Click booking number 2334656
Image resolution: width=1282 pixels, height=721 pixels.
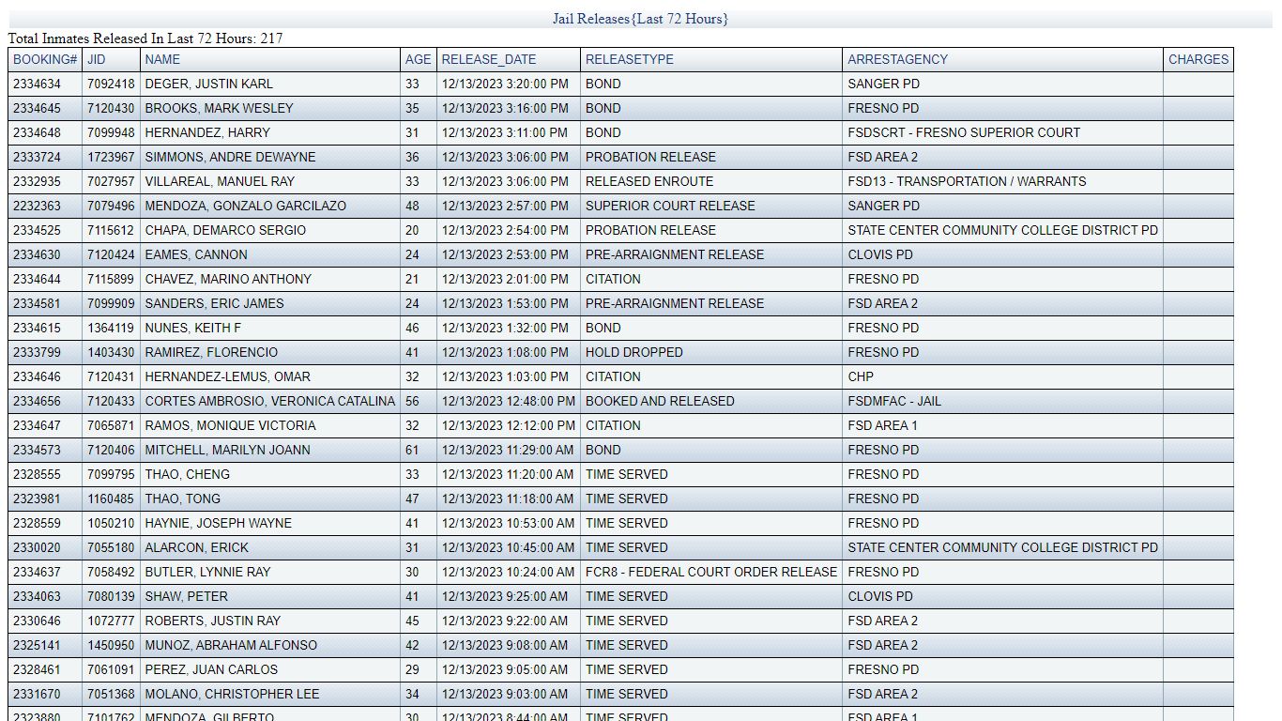37,401
